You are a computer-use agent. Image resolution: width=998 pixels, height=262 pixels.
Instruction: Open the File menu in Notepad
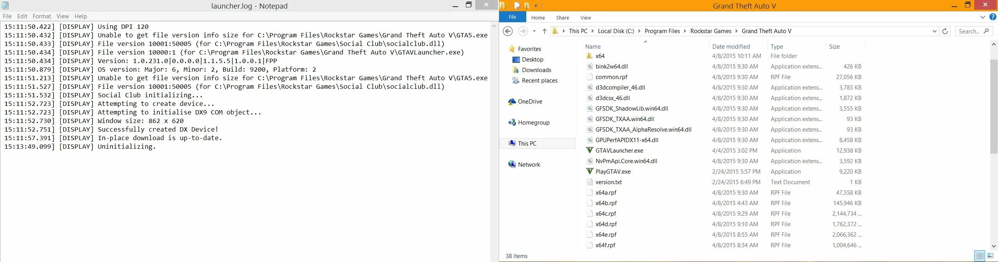7,16
